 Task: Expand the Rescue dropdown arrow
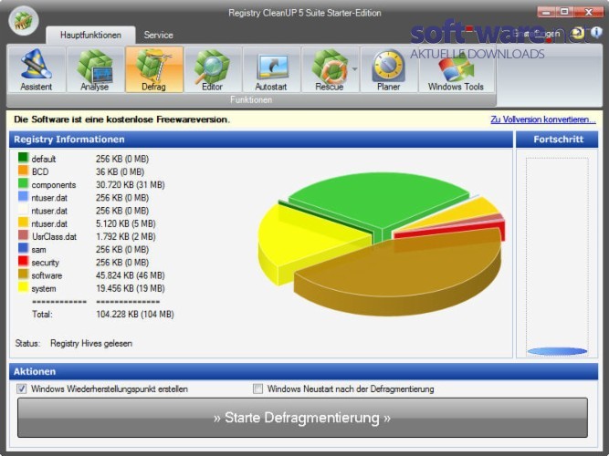click(354, 69)
